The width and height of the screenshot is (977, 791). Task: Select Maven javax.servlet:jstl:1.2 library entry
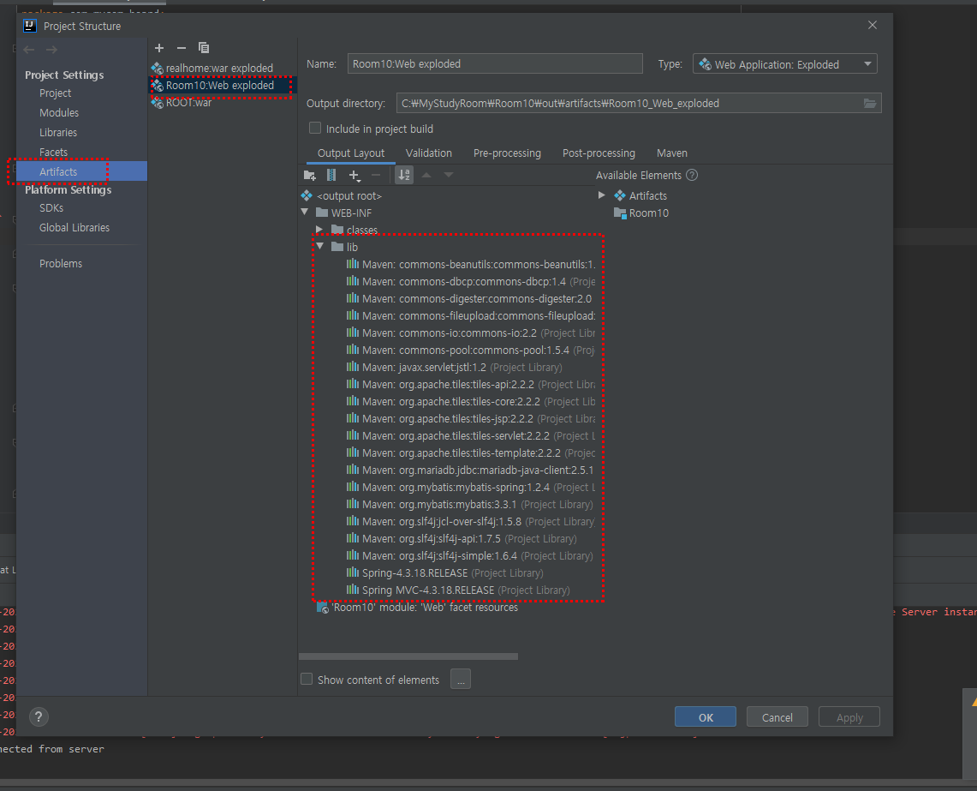click(454, 368)
